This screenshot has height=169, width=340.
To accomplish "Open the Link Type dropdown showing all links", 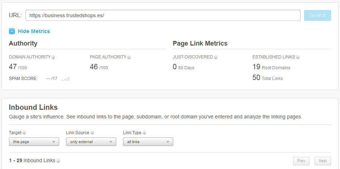I will tap(148, 142).
